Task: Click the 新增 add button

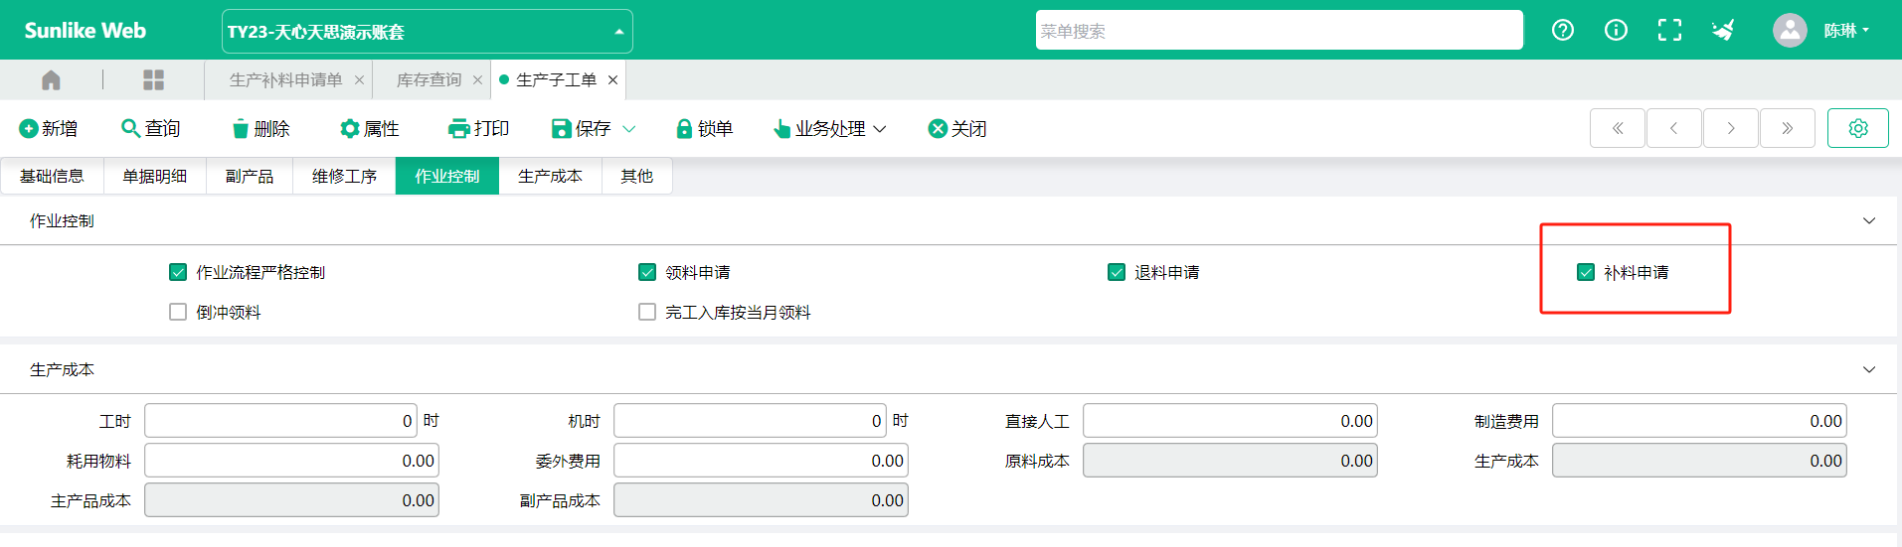Action: [x=48, y=128]
